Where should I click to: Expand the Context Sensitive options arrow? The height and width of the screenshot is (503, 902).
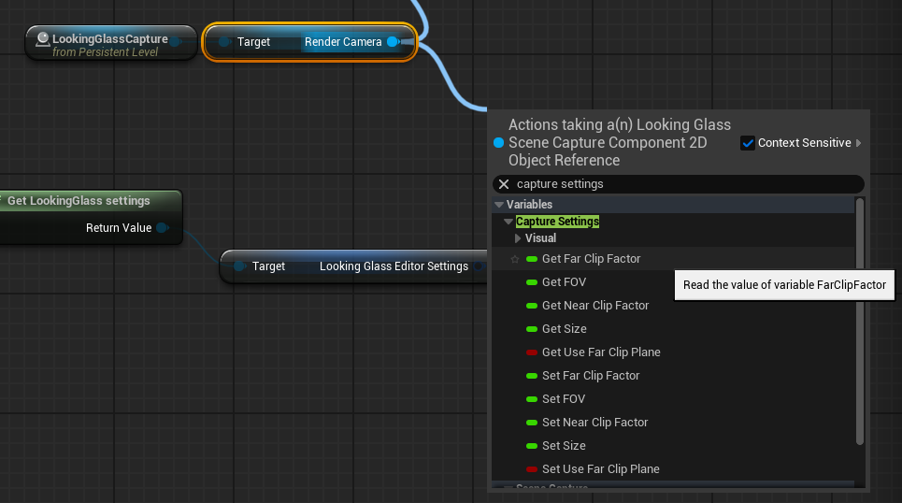point(858,143)
